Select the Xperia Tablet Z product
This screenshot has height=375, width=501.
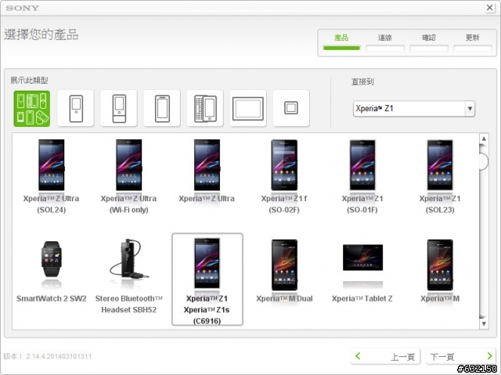point(362,272)
